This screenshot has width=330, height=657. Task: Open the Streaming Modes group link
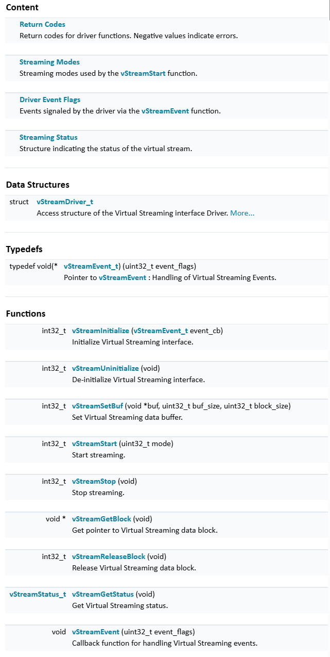pos(49,62)
